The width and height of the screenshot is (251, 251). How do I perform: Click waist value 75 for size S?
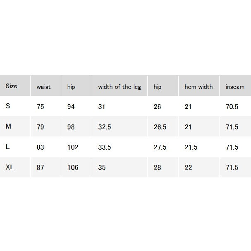[x=41, y=107]
